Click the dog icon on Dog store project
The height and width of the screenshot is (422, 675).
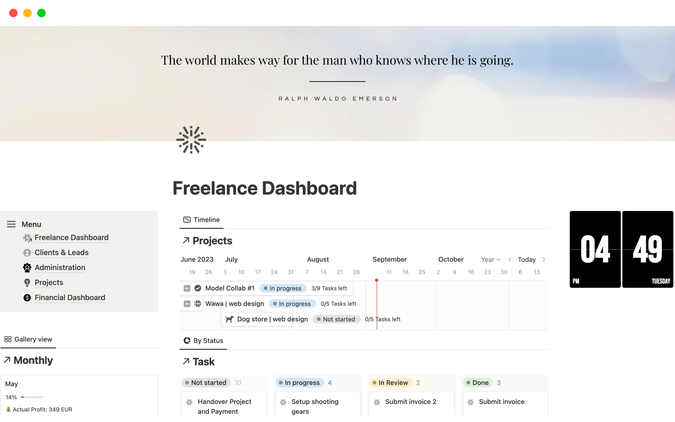click(x=229, y=319)
